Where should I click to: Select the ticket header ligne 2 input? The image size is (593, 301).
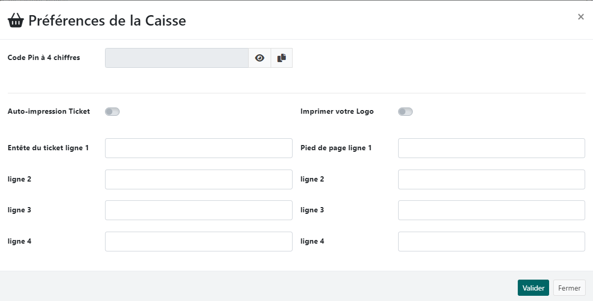199,179
